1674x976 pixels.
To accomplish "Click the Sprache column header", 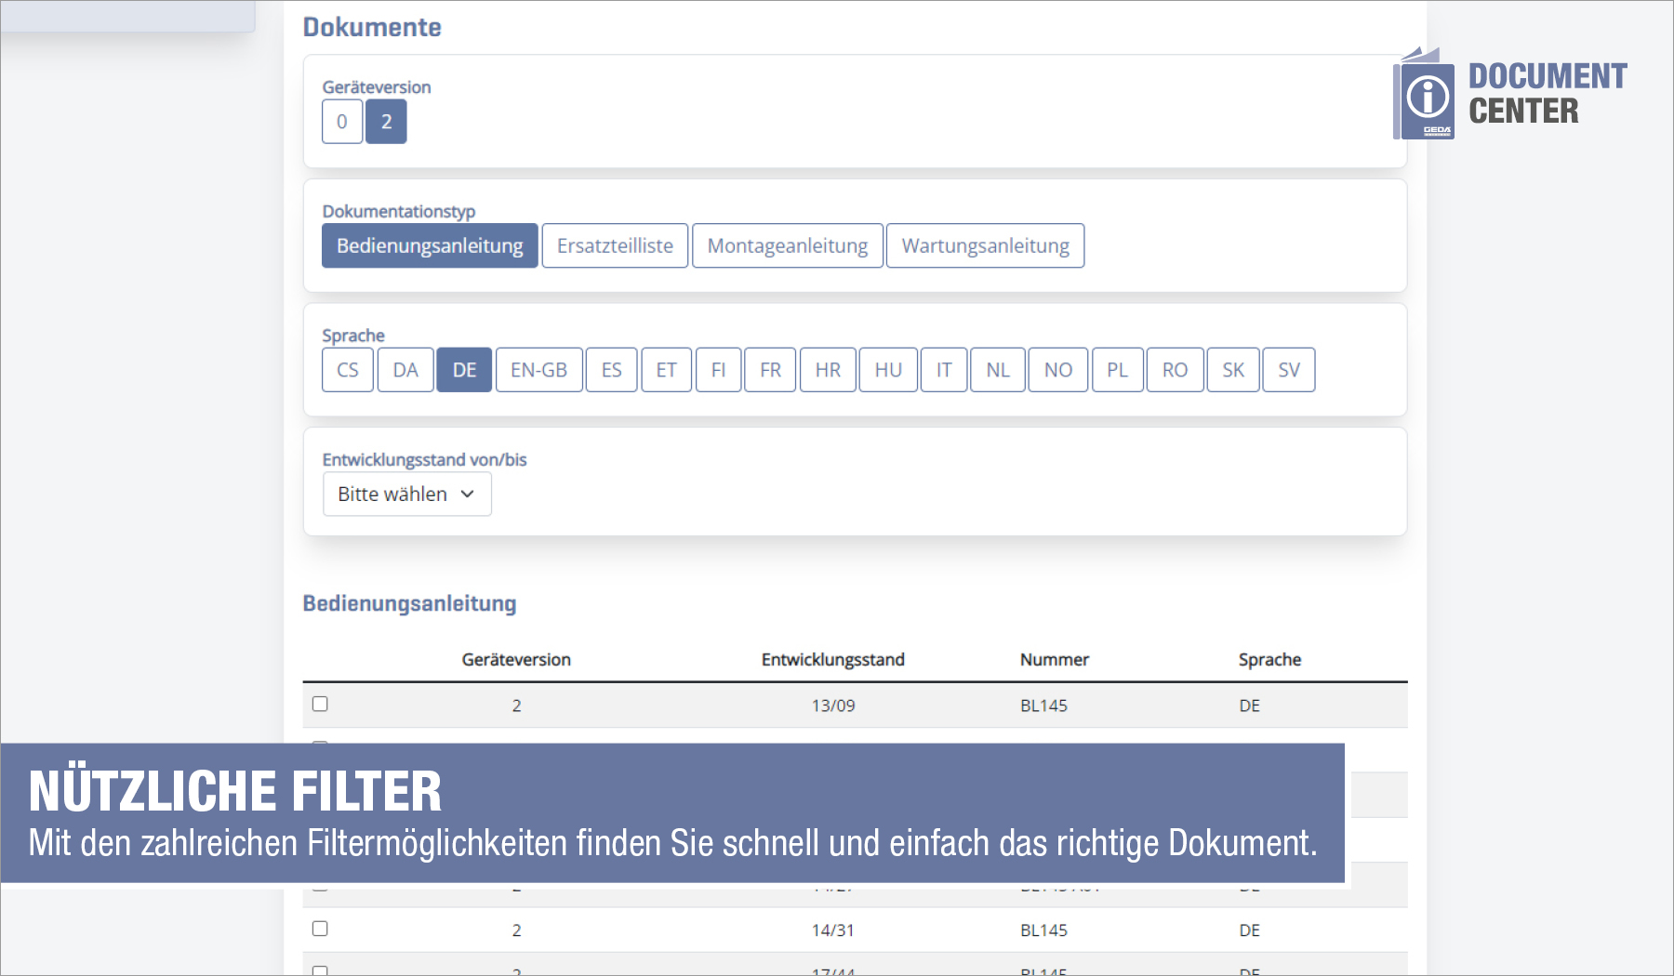I will (x=1269, y=659).
